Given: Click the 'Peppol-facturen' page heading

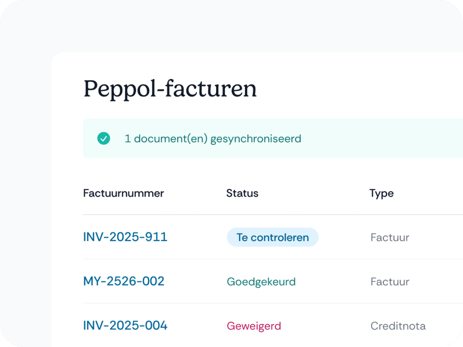Looking at the screenshot, I should [170, 89].
